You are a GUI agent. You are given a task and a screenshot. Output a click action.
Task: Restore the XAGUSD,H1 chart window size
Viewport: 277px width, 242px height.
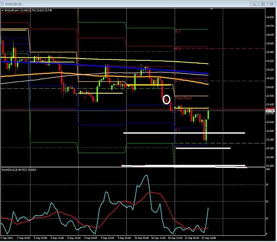[x=263, y=4]
